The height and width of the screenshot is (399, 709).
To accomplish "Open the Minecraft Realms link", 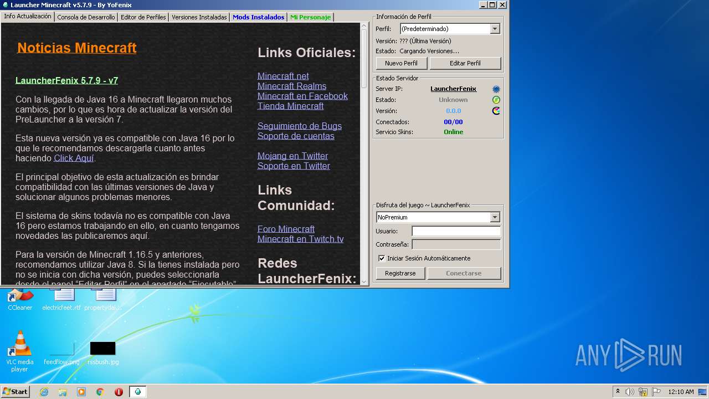I will (x=292, y=86).
